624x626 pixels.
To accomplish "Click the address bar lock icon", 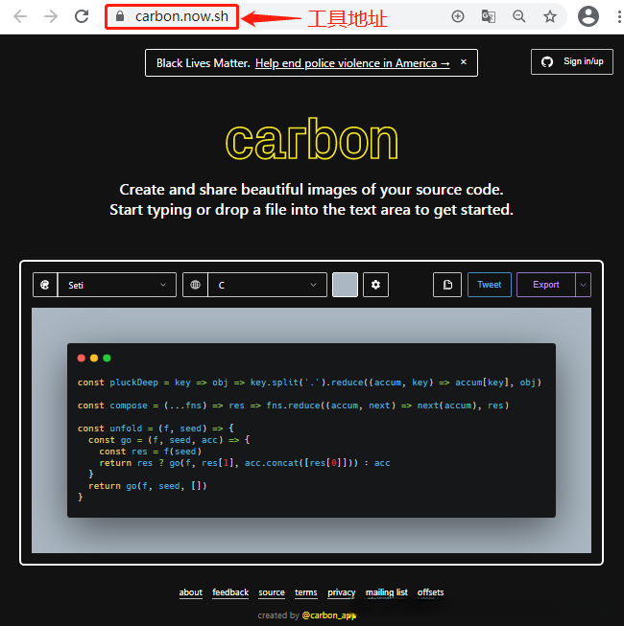I will click(x=120, y=16).
